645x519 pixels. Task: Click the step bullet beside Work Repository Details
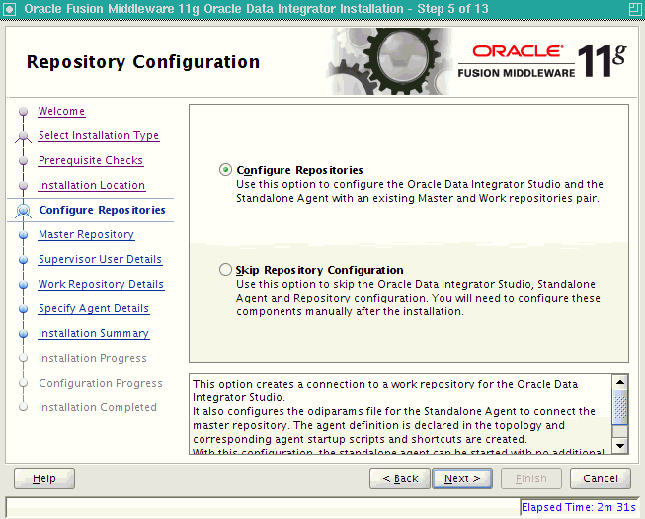[x=24, y=284]
